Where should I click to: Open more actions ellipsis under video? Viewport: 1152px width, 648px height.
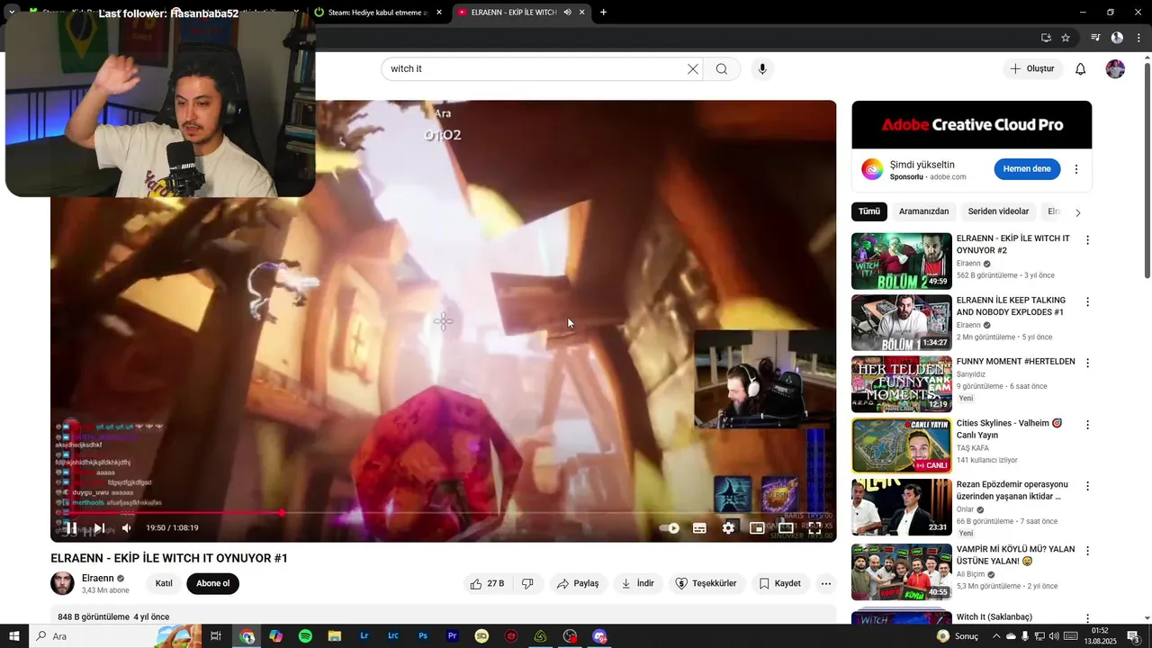pos(826,583)
